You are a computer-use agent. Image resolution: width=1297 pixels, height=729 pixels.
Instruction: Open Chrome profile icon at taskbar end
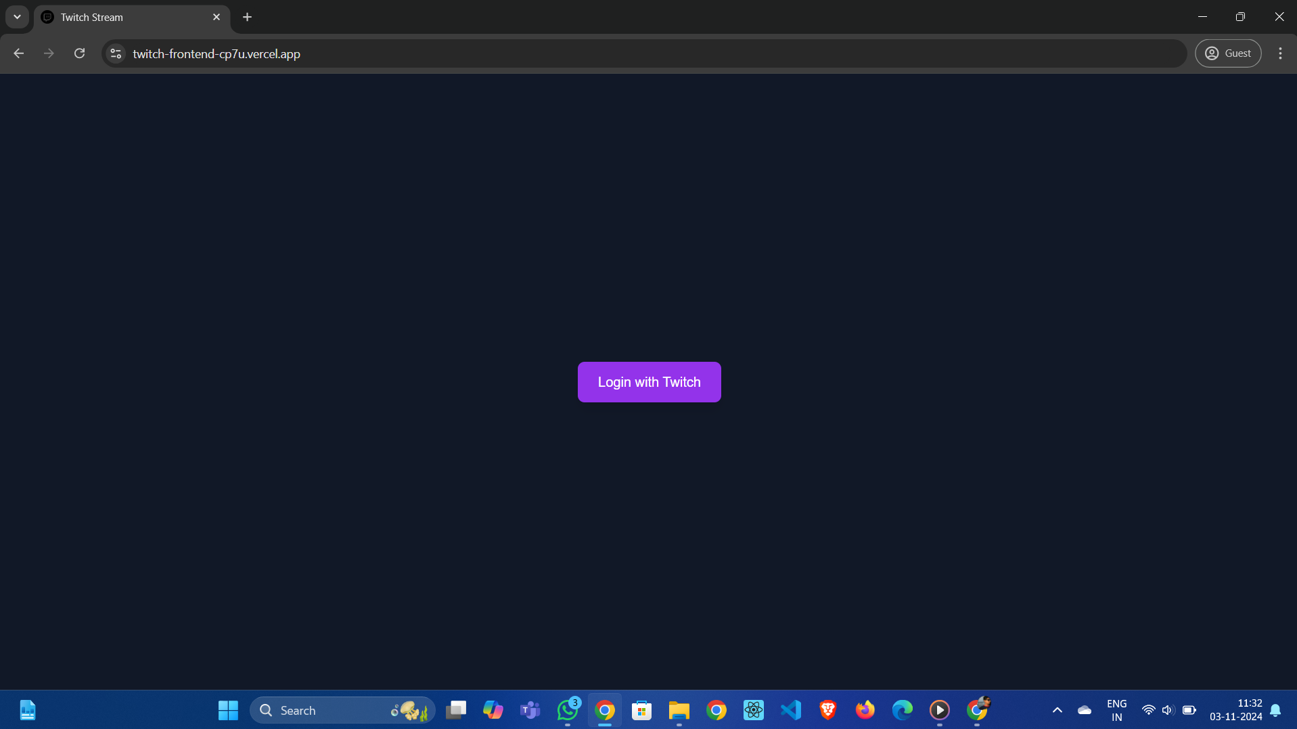[x=977, y=710]
